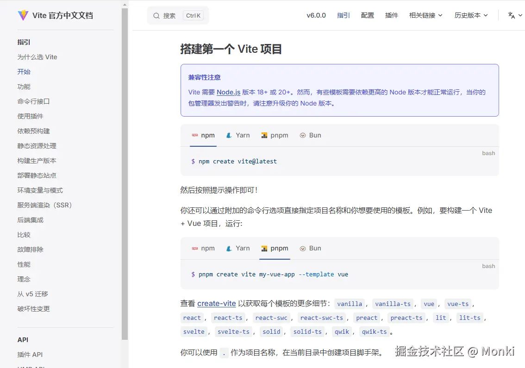Select Bun tab in second code block
The width and height of the screenshot is (525, 368).
click(x=311, y=249)
